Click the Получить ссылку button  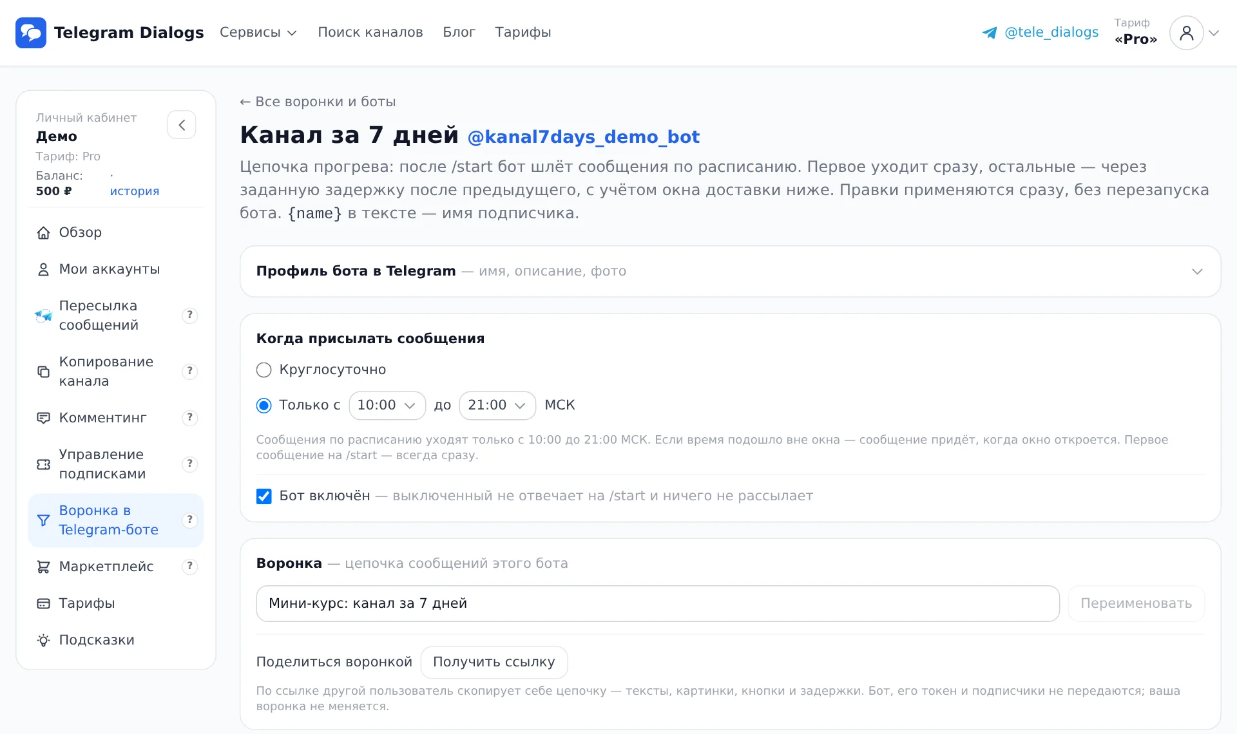pos(494,662)
